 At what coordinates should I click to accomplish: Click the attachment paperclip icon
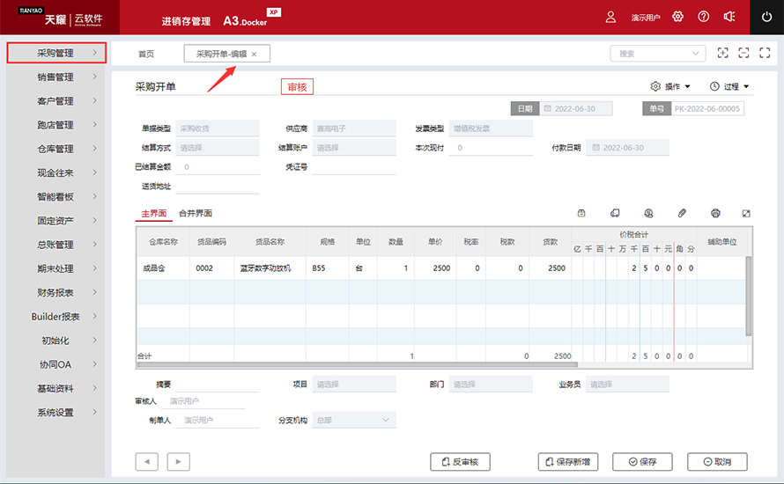coord(682,213)
